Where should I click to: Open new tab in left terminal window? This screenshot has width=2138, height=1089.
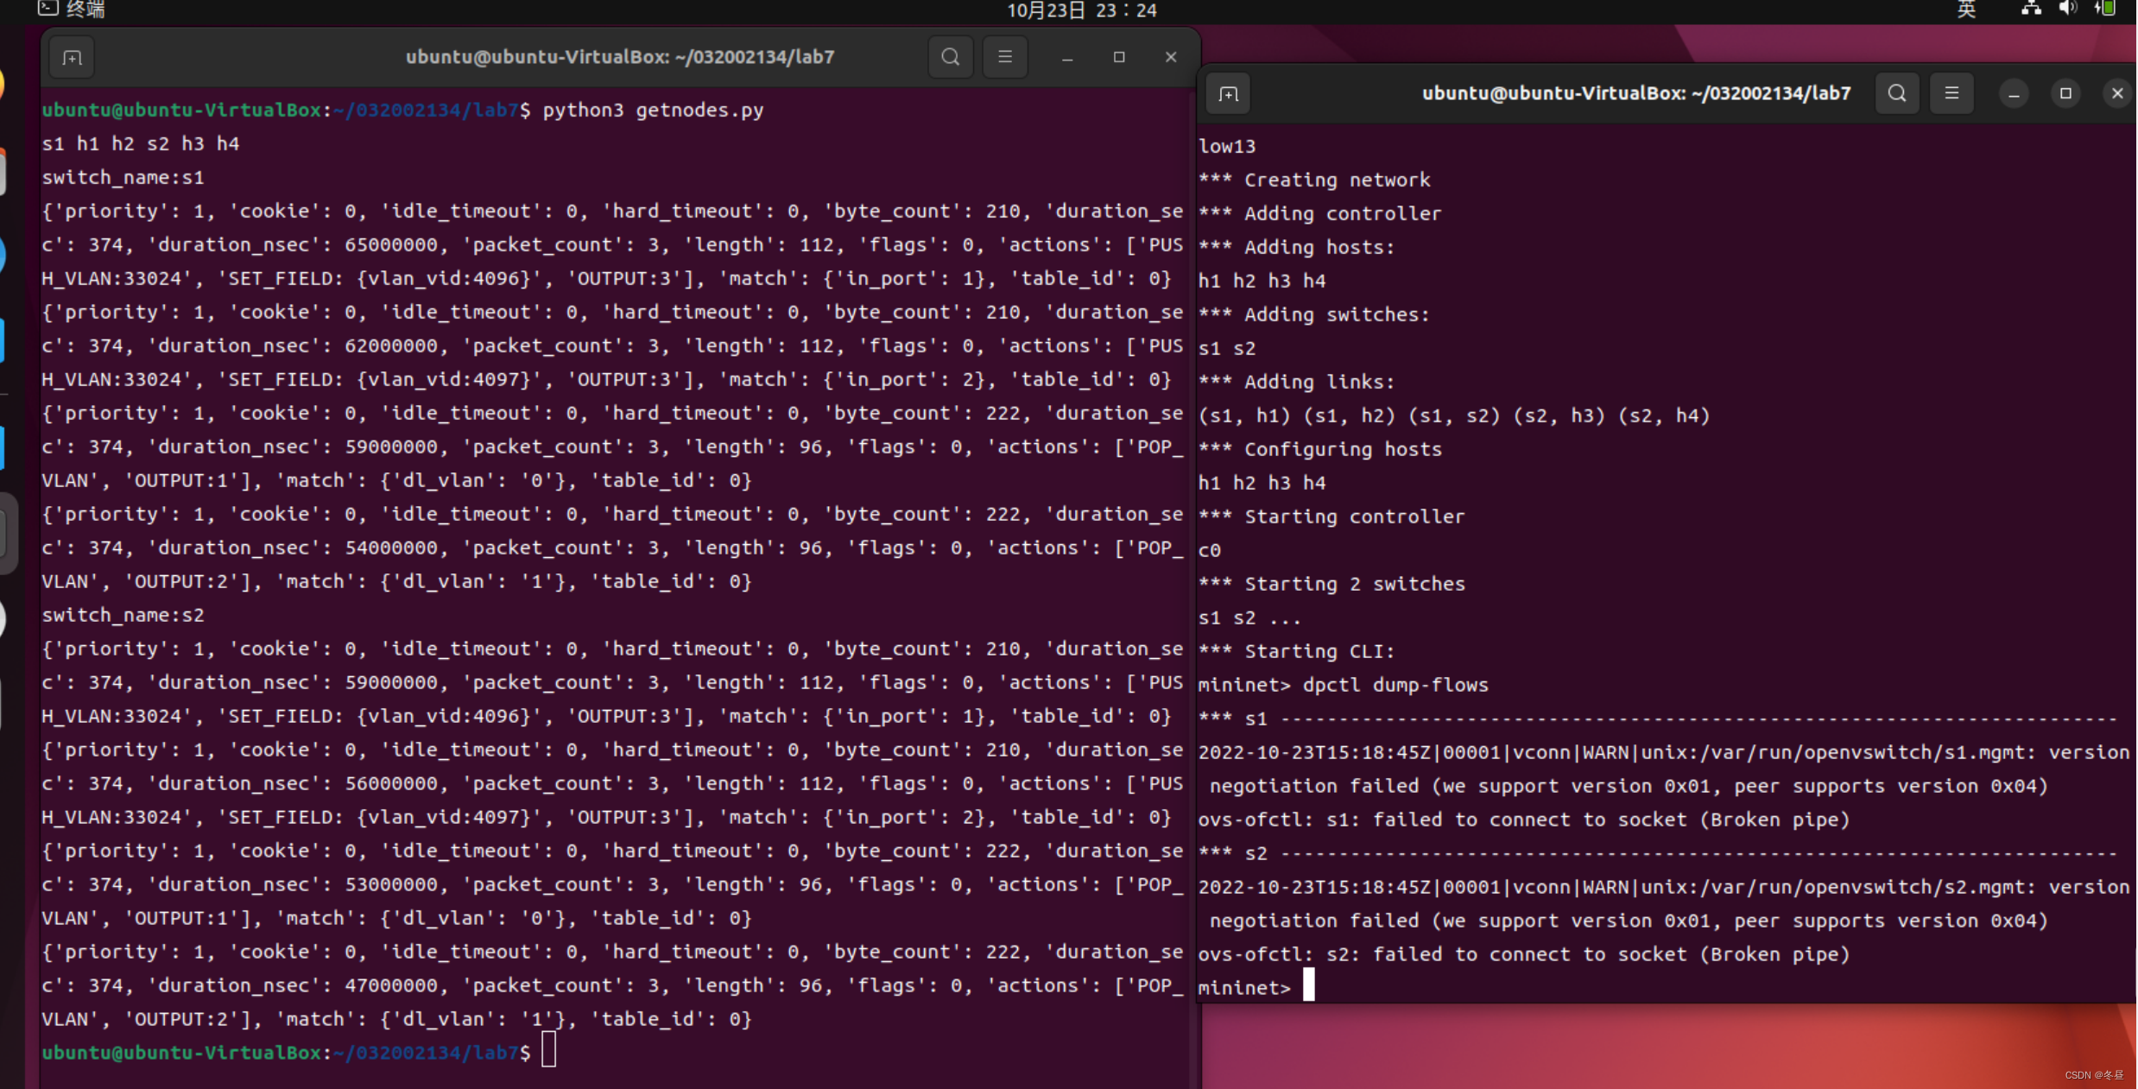(73, 58)
